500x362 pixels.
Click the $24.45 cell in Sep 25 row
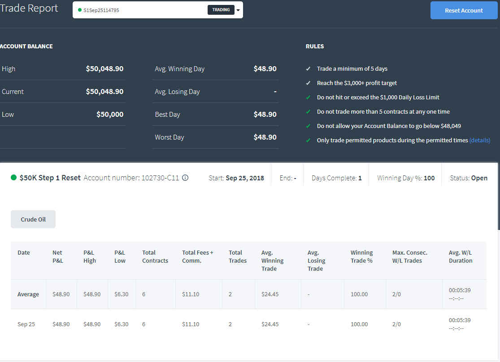coord(270,324)
